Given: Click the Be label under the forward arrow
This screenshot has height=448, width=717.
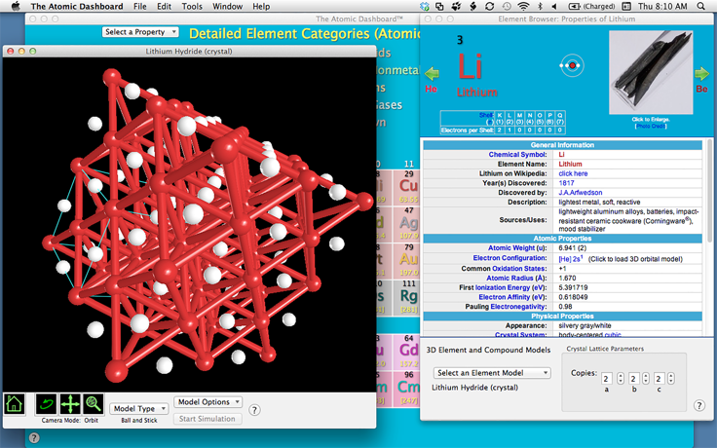Looking at the screenshot, I should (701, 89).
